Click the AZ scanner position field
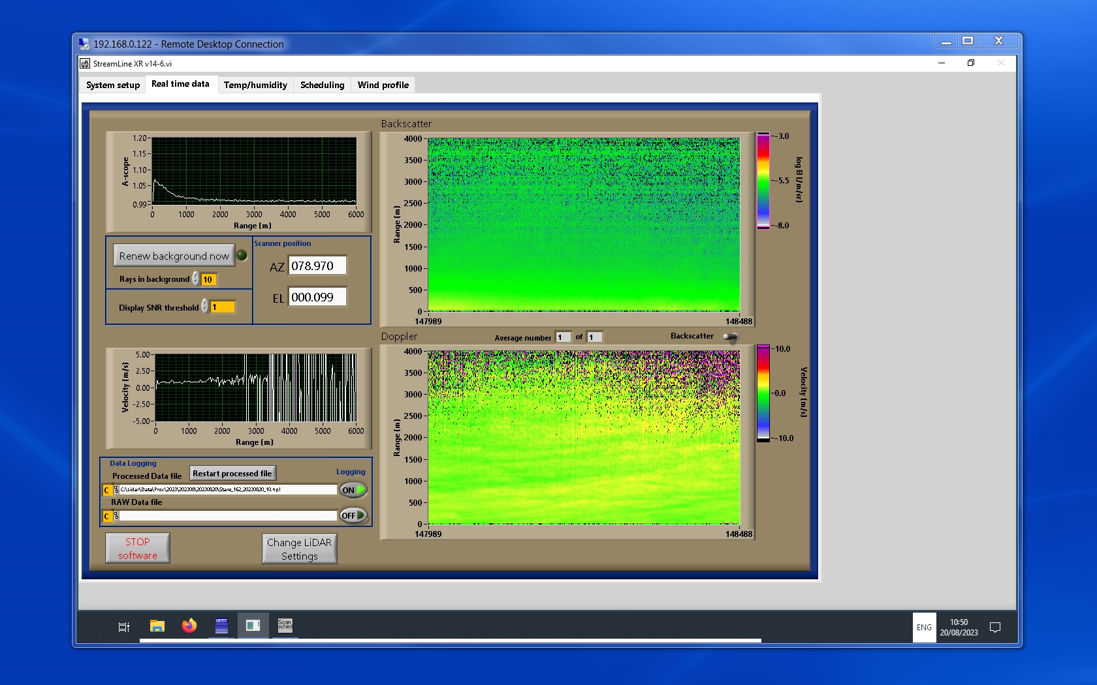The image size is (1097, 685). (317, 266)
